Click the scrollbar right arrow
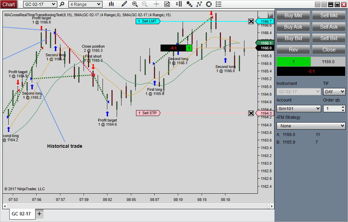 pos(272,206)
